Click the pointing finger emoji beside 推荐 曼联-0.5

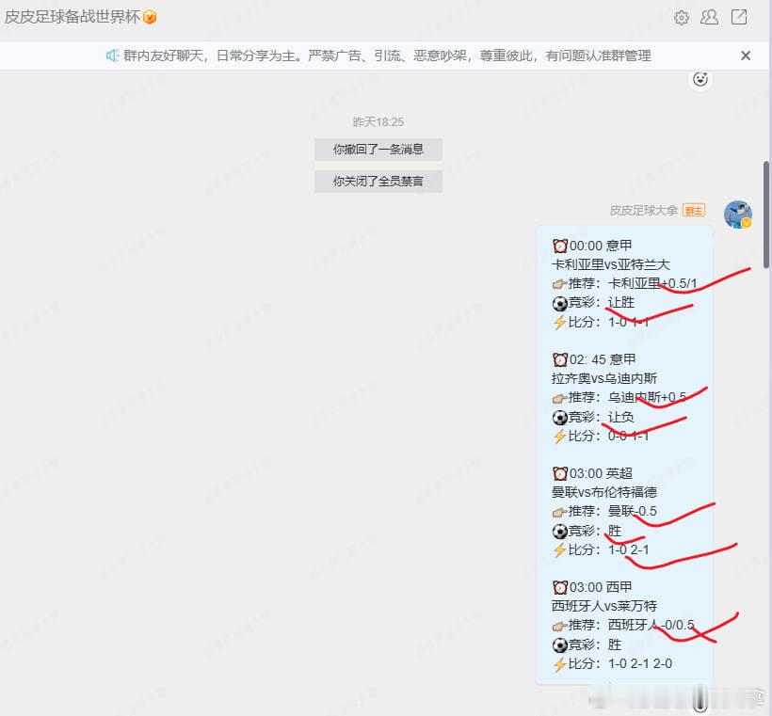pos(559,511)
